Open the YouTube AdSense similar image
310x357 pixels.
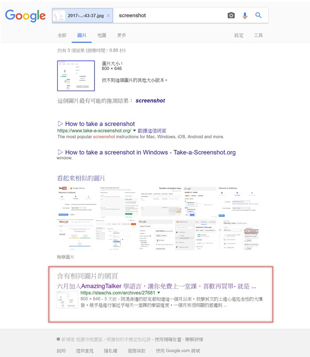coord(77,201)
